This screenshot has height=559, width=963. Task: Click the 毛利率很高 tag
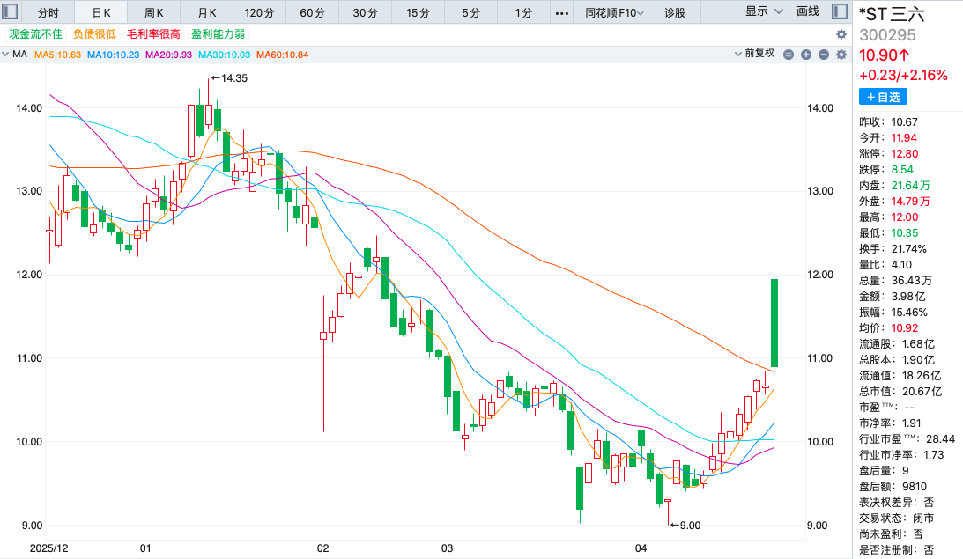[153, 34]
